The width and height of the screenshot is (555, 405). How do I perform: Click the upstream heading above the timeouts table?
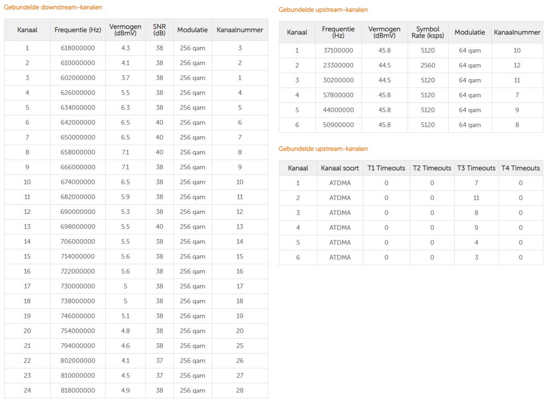323,149
